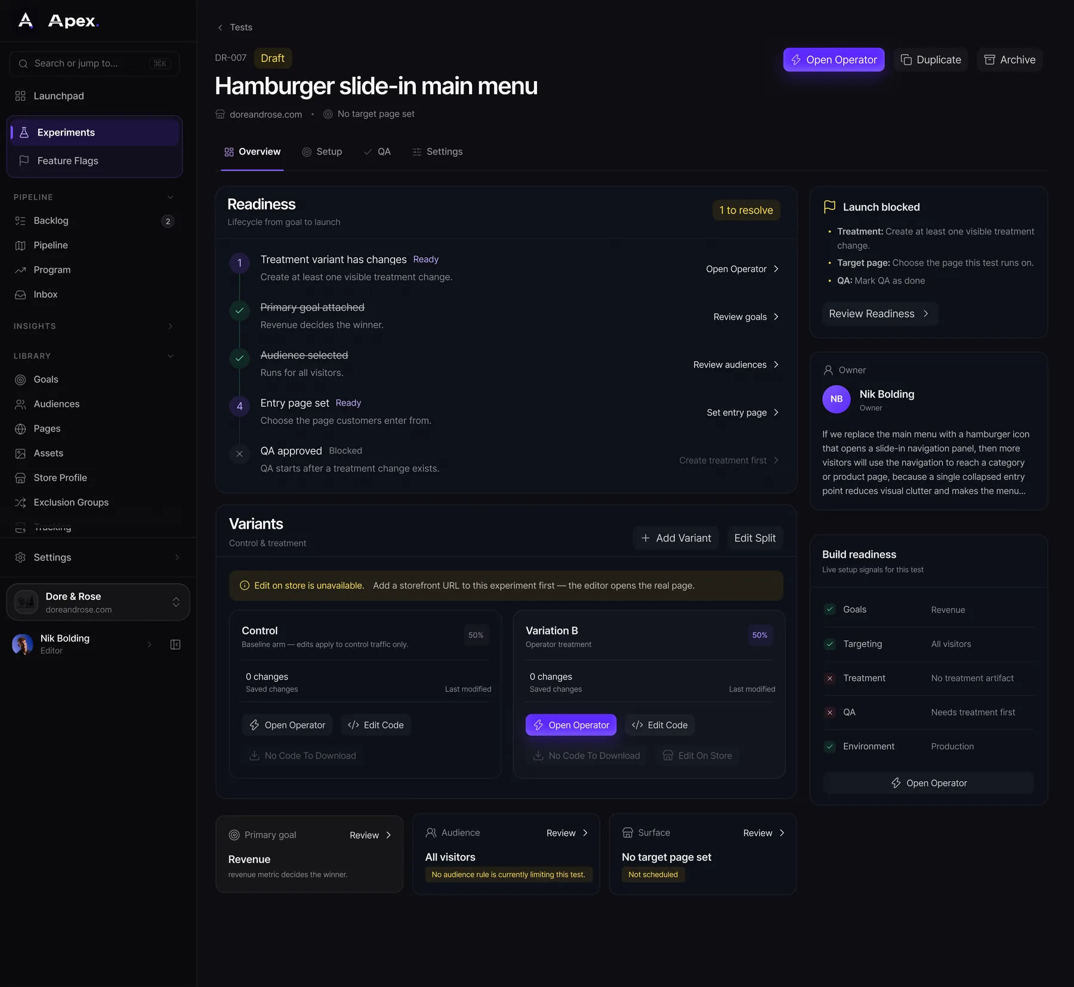Open Feature Flags in sidebar
Screen dimensions: 1074x987
(94, 161)
